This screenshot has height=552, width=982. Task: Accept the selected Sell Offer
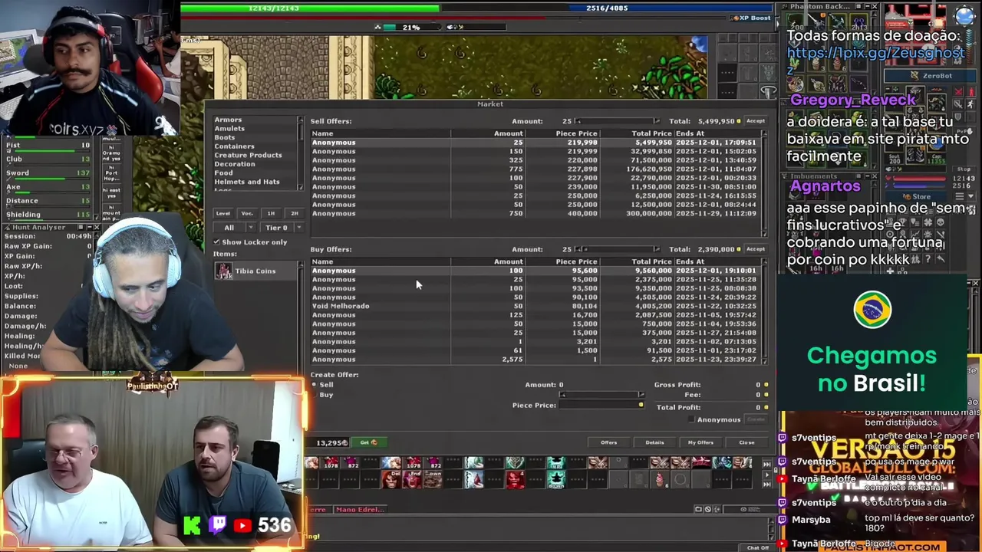pos(756,121)
